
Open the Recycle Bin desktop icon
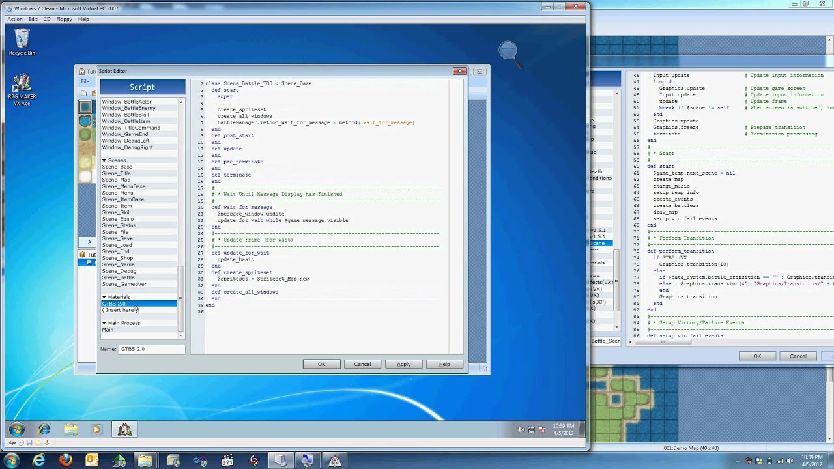(x=22, y=42)
